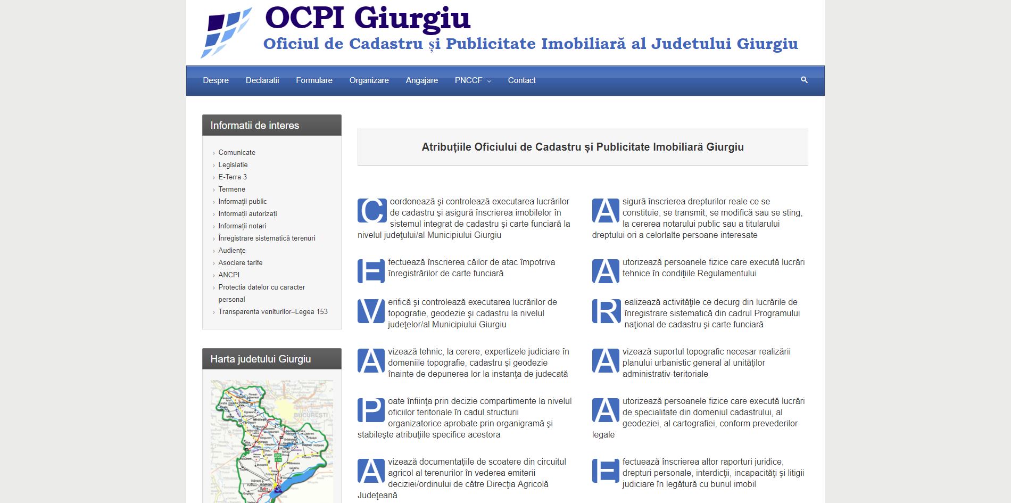Open the ANCPI sidebar link
Screen dimensions: 1011x503
(x=229, y=275)
